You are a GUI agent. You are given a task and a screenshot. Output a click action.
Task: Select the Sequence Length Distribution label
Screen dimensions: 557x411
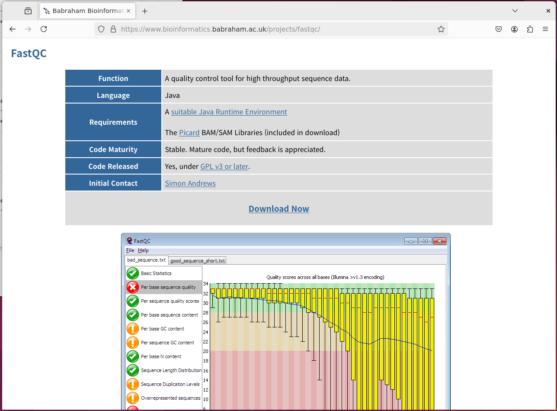[x=171, y=370]
